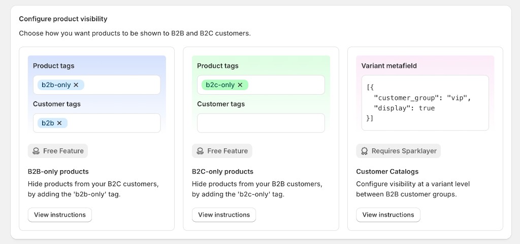View instructions for B2C-only products
Viewport: 520px width, 244px height.
[x=224, y=215]
